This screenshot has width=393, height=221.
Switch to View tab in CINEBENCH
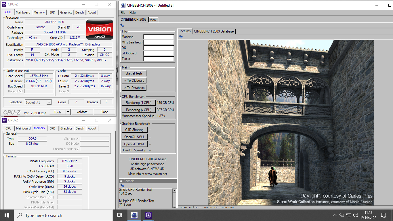[153, 20]
